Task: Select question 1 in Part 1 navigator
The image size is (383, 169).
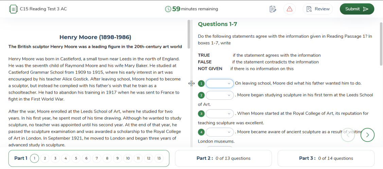Action: tap(34, 158)
